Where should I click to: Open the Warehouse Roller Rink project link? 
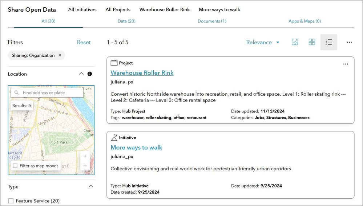(x=142, y=73)
